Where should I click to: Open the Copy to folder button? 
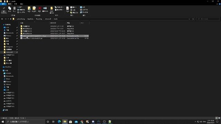[x=34, y=9]
